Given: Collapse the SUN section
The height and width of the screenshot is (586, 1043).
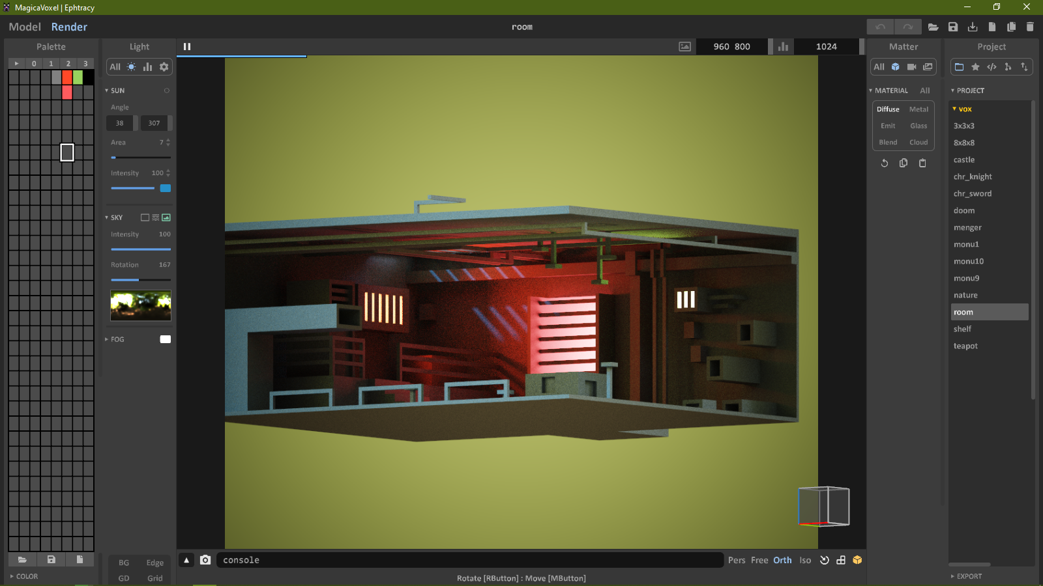Looking at the screenshot, I should pyautogui.click(x=115, y=91).
